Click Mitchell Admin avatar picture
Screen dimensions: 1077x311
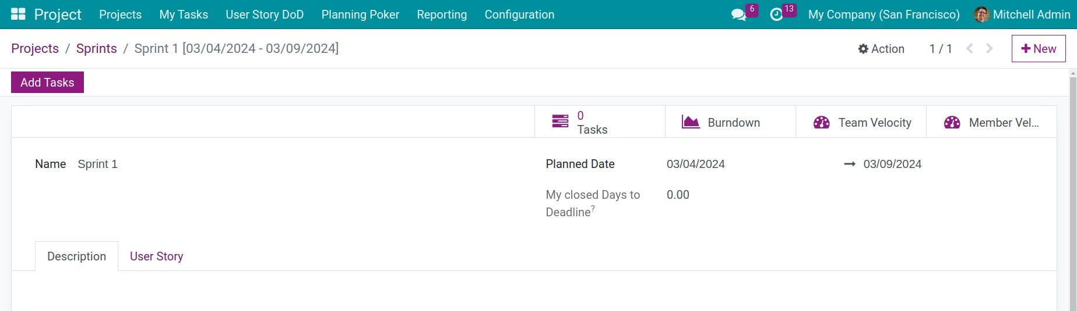click(x=981, y=15)
